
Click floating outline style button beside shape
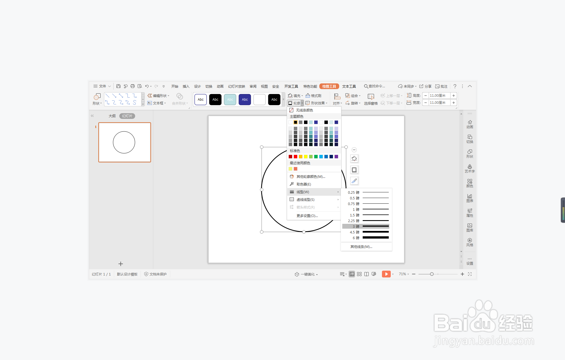[354, 170]
